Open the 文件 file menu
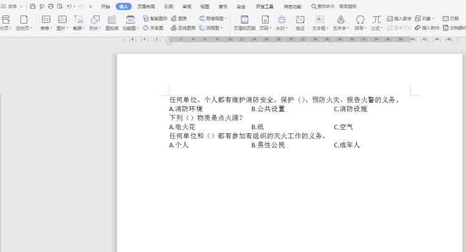 point(12,6)
